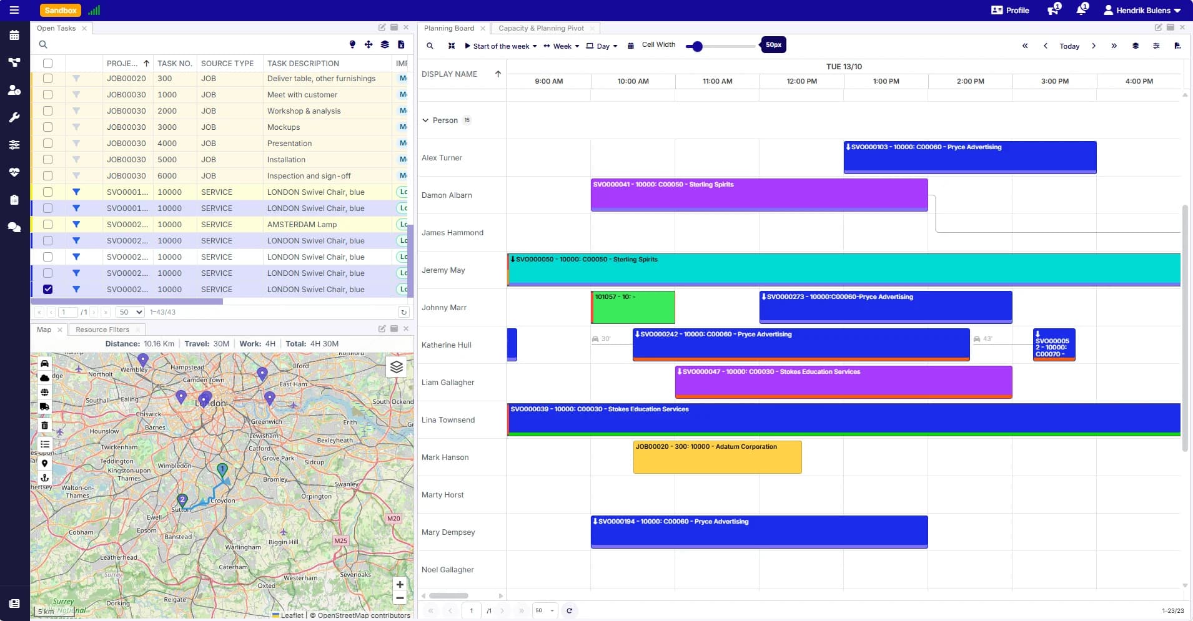Open the announcements megaphone icon

coord(1054,10)
